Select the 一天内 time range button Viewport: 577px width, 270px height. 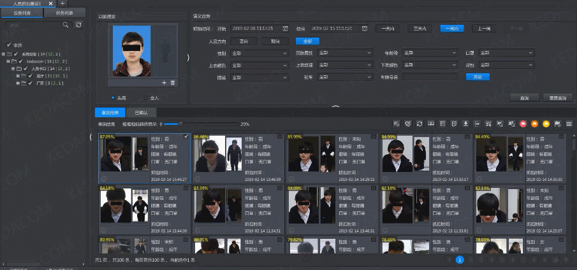click(388, 29)
